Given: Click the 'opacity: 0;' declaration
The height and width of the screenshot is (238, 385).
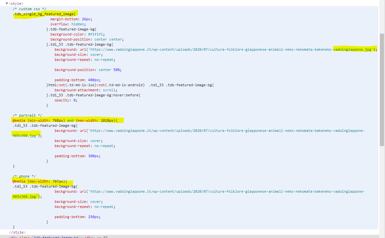Looking at the screenshot, I should [66, 100].
